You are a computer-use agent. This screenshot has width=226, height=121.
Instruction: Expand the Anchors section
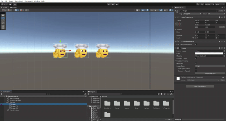[175, 30]
